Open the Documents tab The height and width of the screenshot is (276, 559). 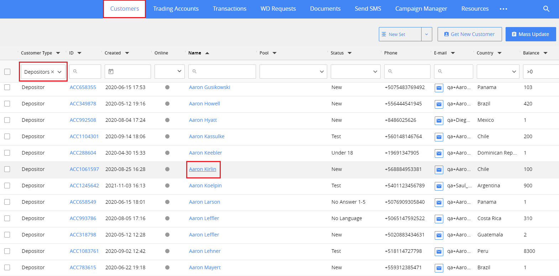[x=325, y=9]
